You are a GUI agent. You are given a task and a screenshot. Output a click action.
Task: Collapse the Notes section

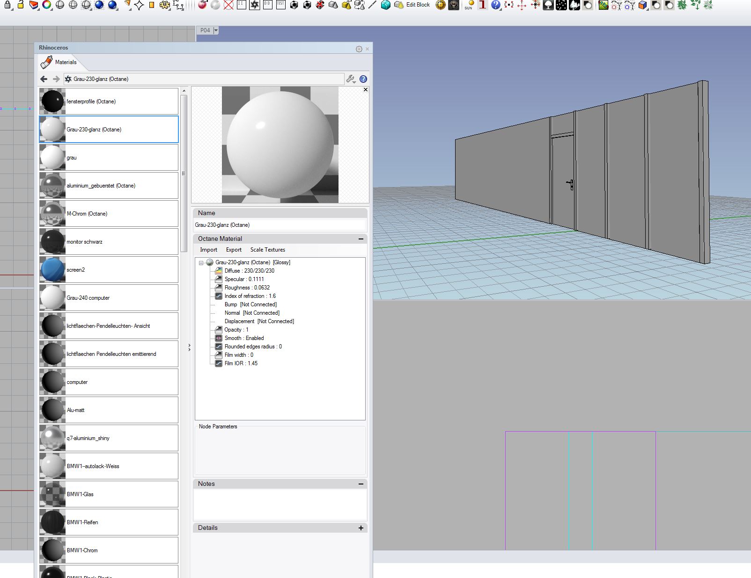361,484
